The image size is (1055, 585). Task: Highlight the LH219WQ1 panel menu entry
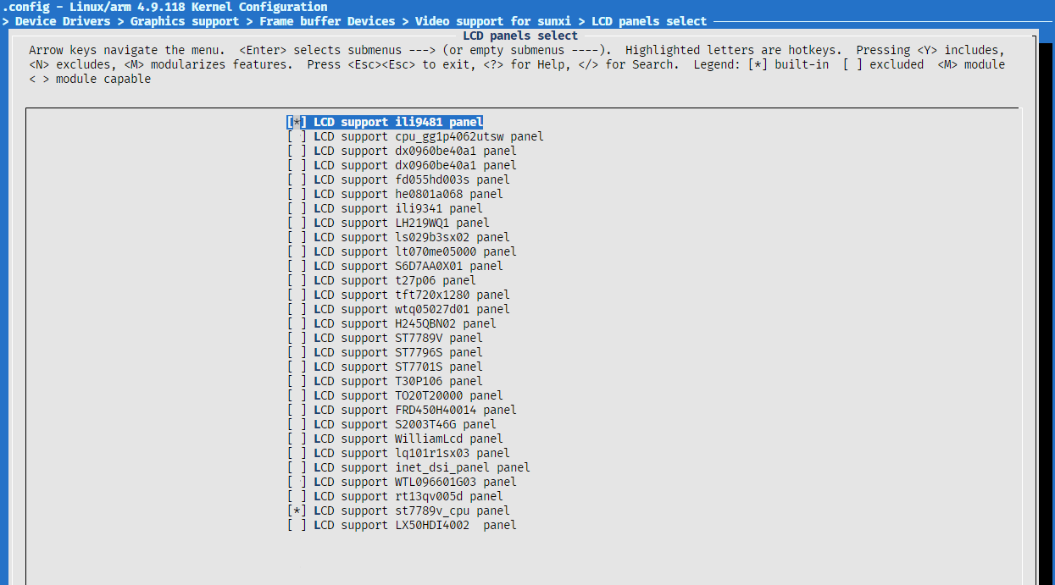point(401,223)
